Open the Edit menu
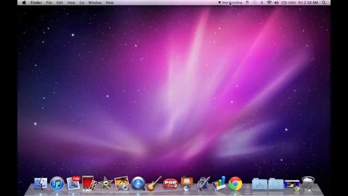Viewport: 348px width, 196px height. coord(59,3)
